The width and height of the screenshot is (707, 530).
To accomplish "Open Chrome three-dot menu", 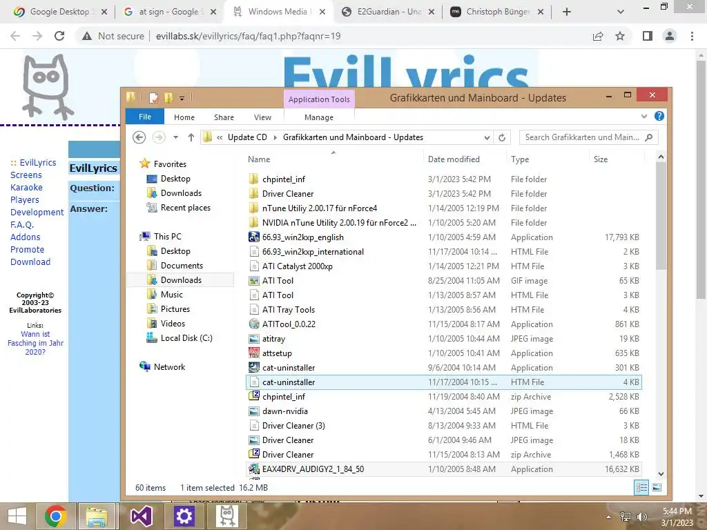I will 692,36.
